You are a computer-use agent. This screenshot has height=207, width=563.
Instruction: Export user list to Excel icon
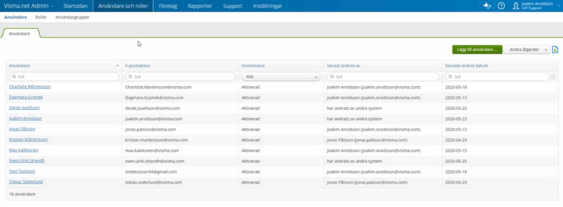[555, 50]
